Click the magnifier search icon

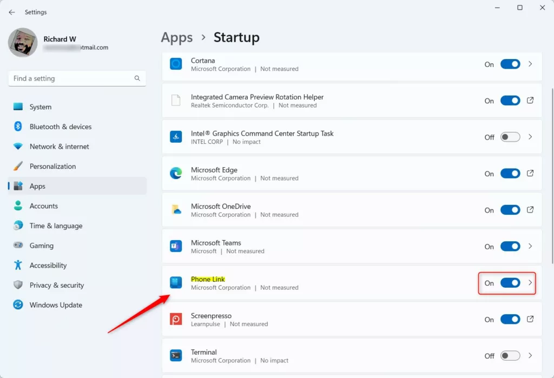click(137, 78)
